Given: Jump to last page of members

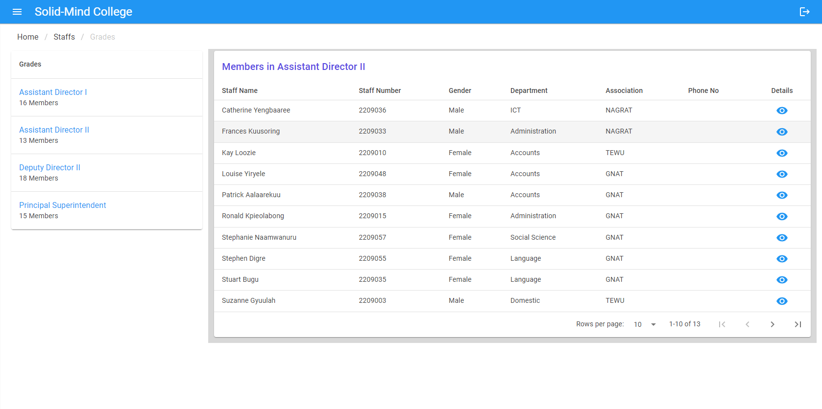Looking at the screenshot, I should (798, 324).
